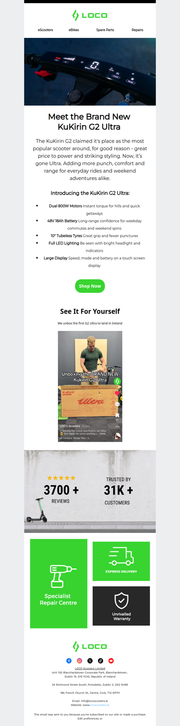
Task: Click the Unrivalled Warranty shield icon
Action: [121, 601]
